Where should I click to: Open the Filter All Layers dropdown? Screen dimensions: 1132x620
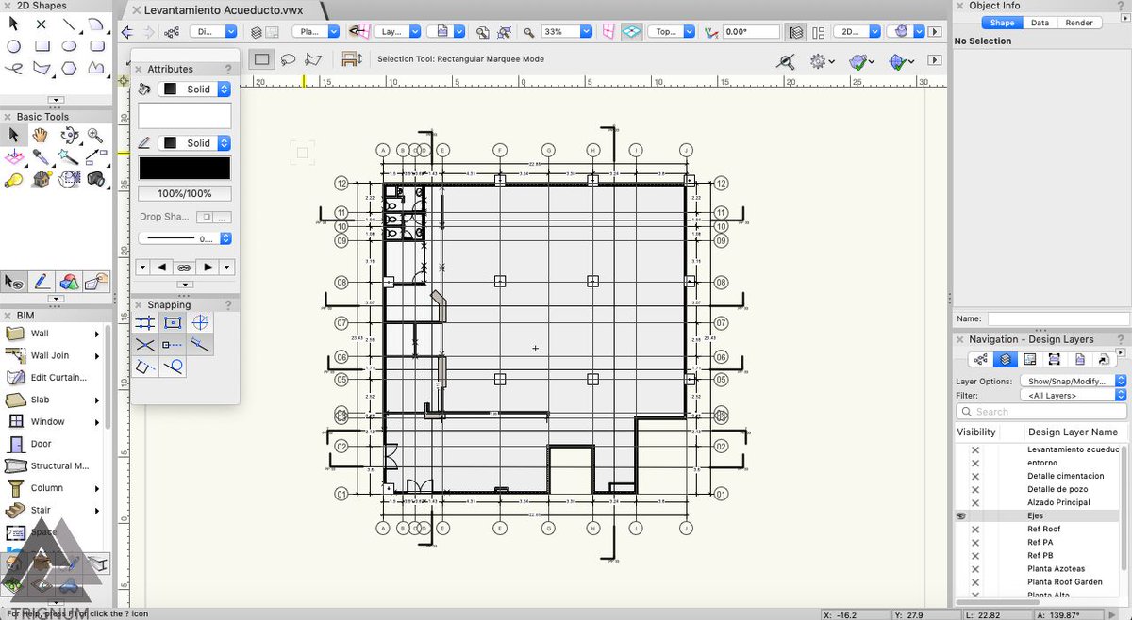[x=1073, y=396]
